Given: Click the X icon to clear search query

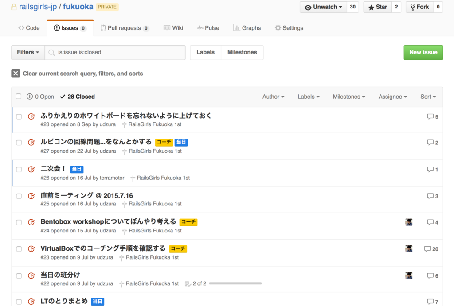Looking at the screenshot, I should point(16,74).
